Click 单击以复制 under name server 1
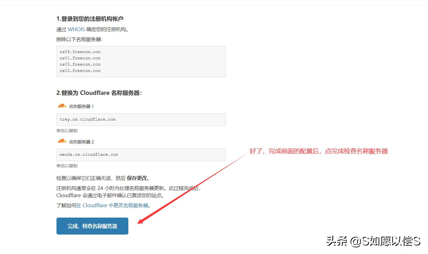 pos(67,131)
